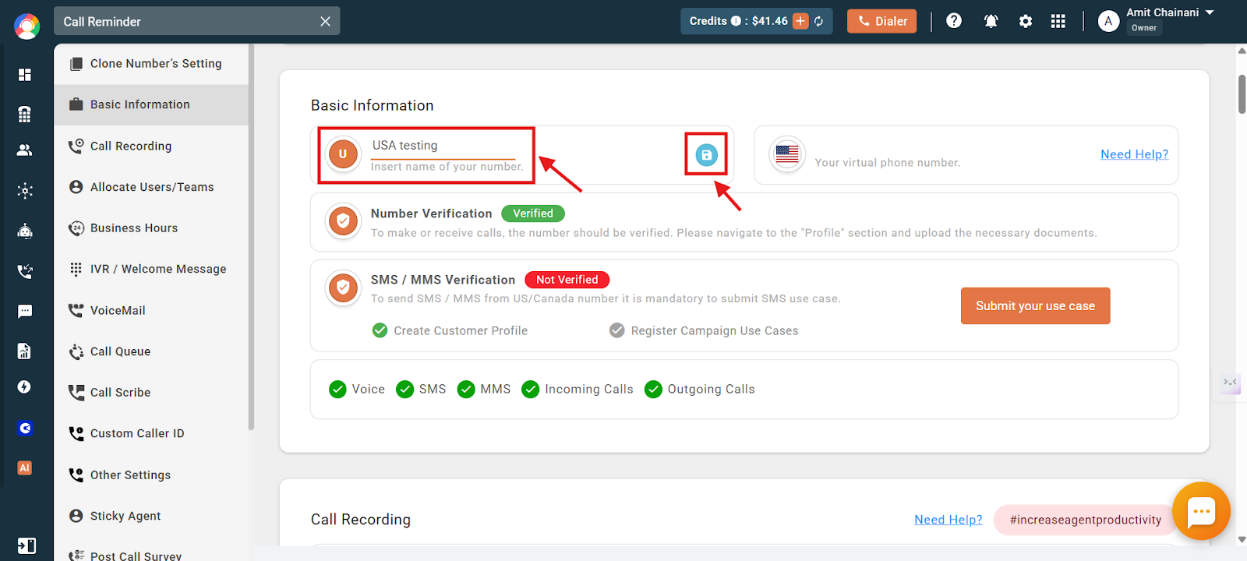Click the SMS / MMS Verification shield icon
This screenshot has height=561, width=1247.
click(x=343, y=288)
